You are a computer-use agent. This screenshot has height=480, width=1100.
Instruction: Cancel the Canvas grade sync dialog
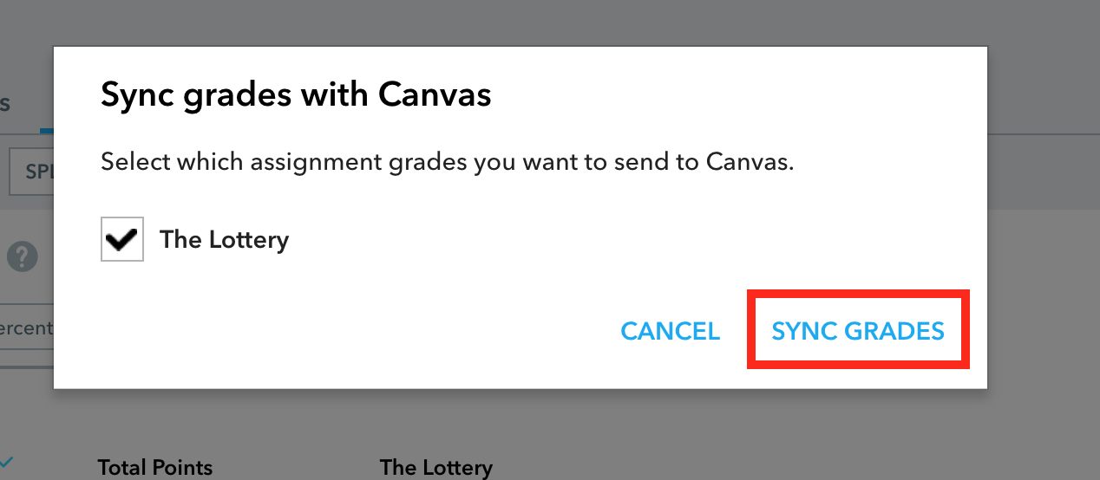[671, 331]
